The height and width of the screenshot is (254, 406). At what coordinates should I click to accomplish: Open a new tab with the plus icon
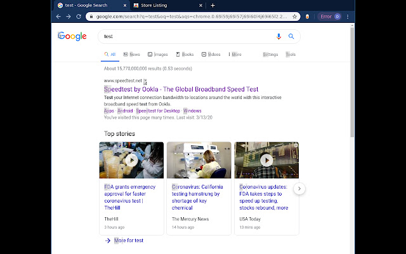[213, 5]
